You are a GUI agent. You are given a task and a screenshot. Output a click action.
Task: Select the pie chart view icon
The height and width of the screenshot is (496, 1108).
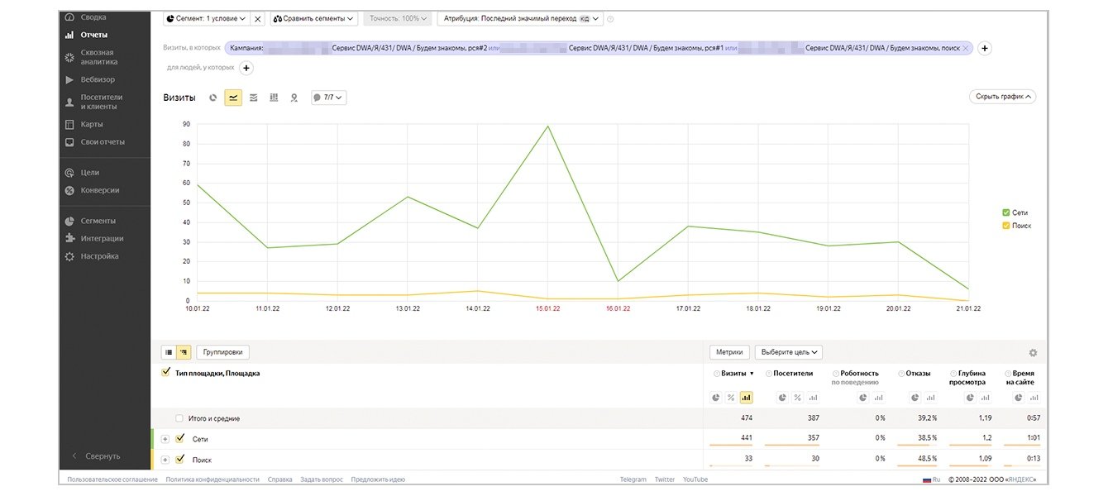pyautogui.click(x=213, y=98)
